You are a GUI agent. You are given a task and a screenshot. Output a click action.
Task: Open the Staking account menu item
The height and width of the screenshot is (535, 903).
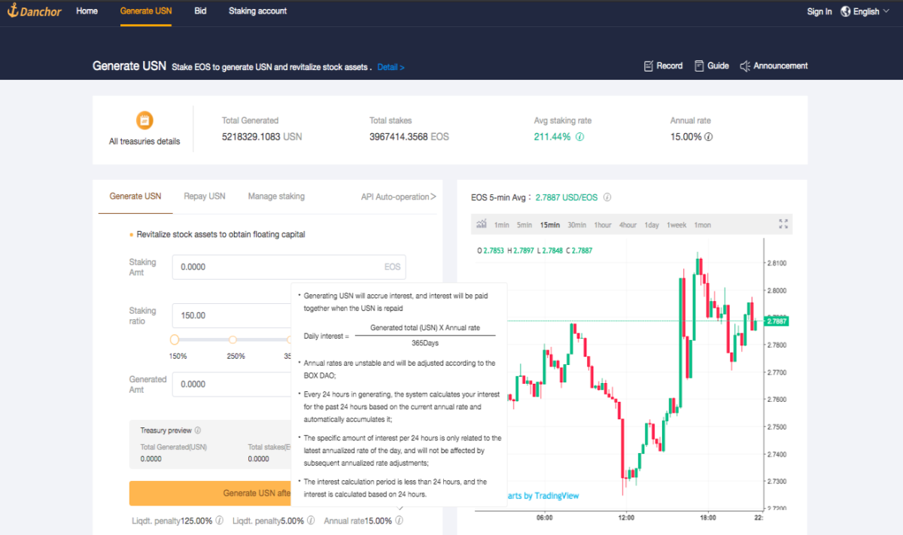tap(257, 11)
